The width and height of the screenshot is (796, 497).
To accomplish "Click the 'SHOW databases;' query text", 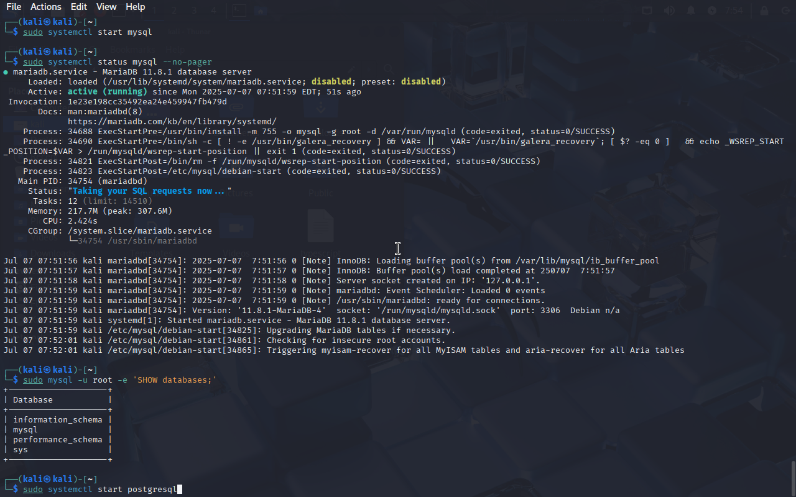I will (x=174, y=380).
